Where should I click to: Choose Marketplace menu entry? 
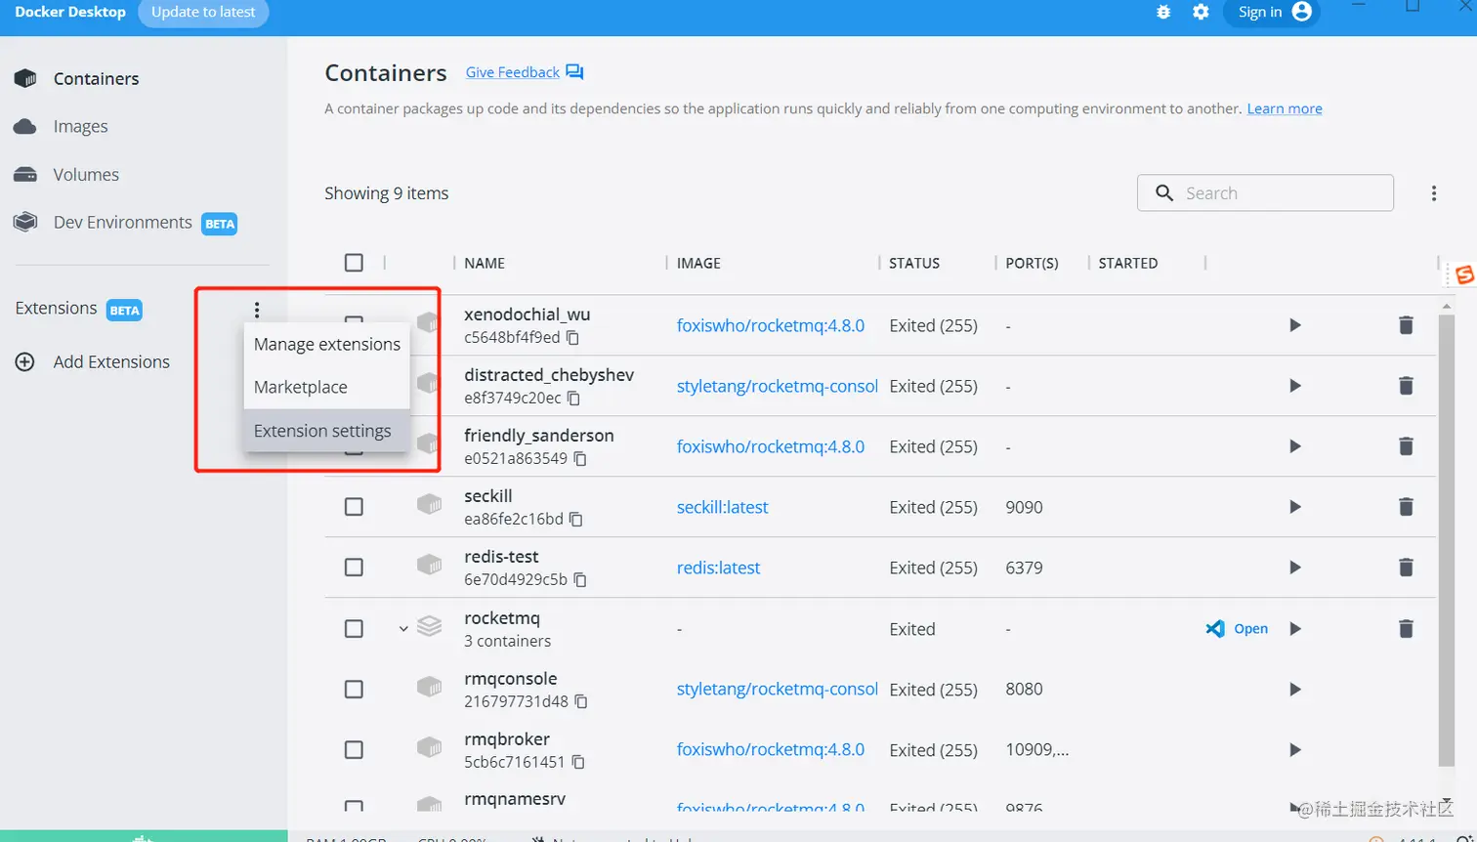[x=327, y=387]
